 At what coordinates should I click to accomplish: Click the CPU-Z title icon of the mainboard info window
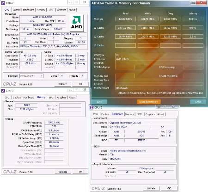tap(92, 107)
